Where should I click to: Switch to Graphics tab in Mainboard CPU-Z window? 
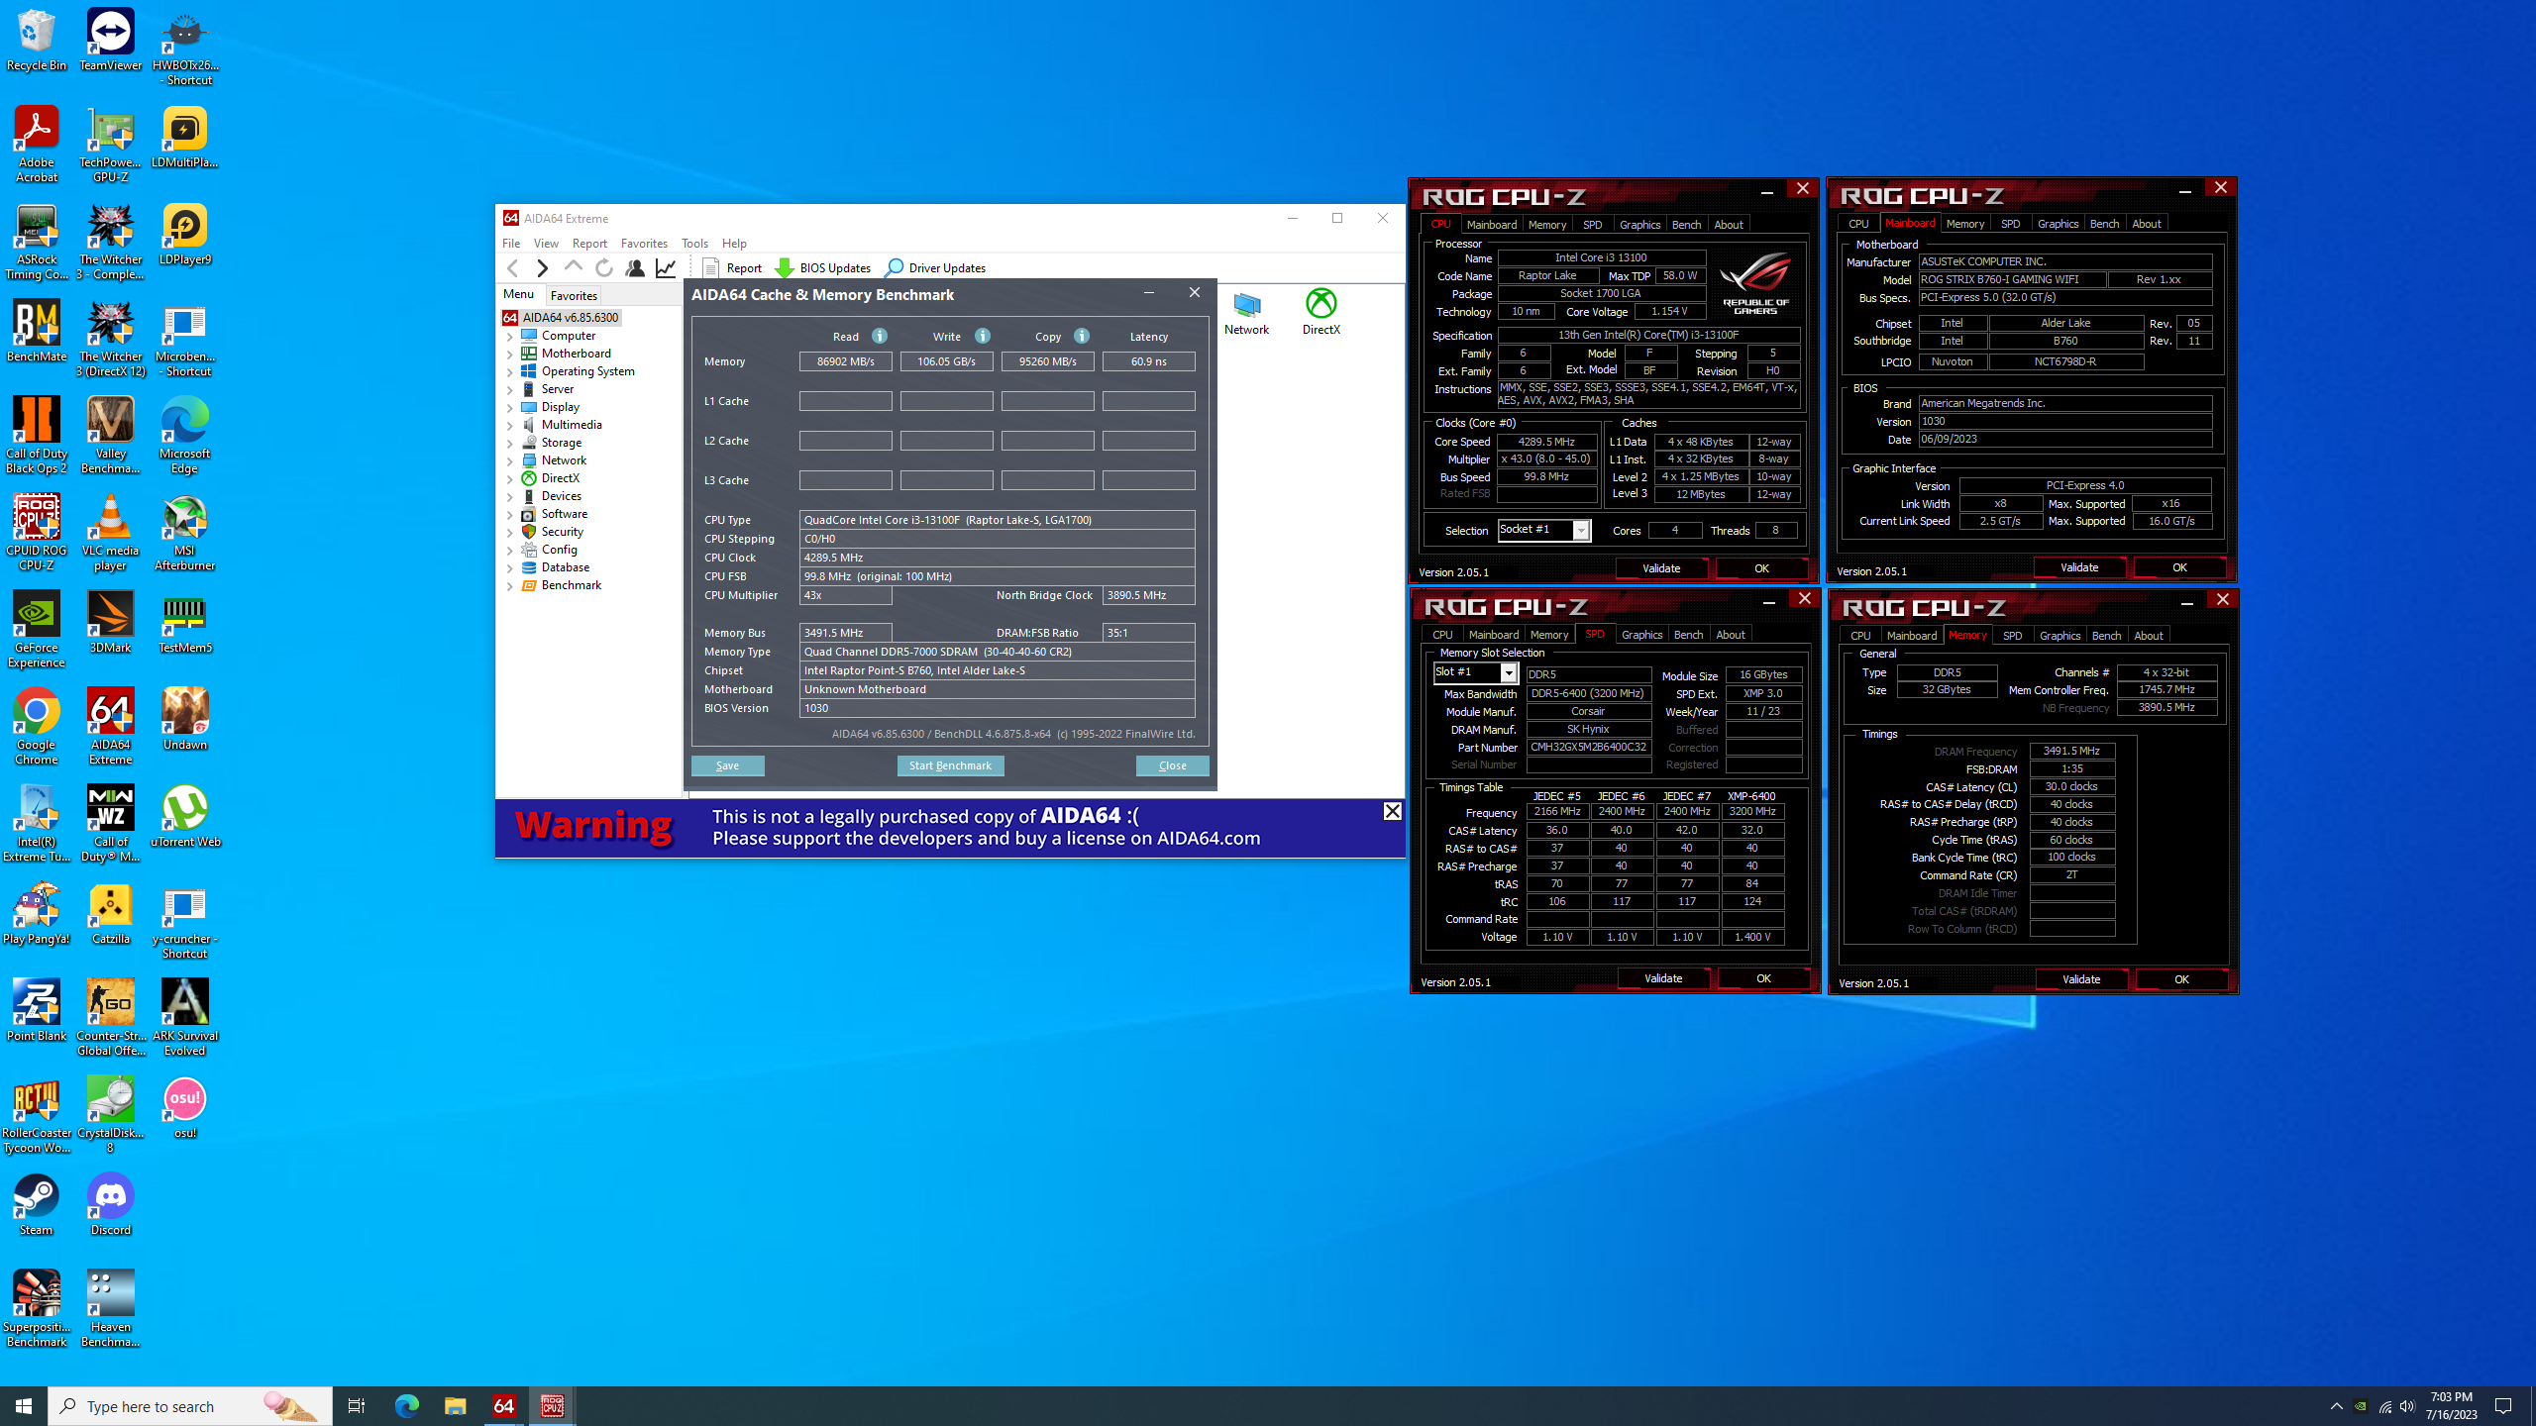2058,224
